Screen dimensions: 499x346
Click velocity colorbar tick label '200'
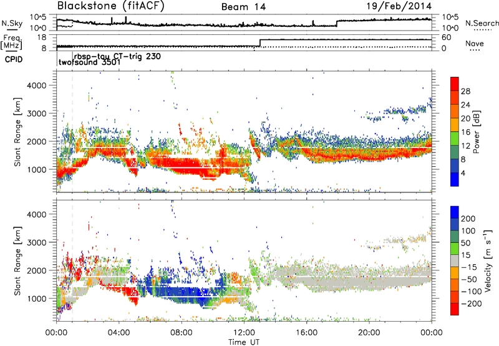(x=468, y=219)
